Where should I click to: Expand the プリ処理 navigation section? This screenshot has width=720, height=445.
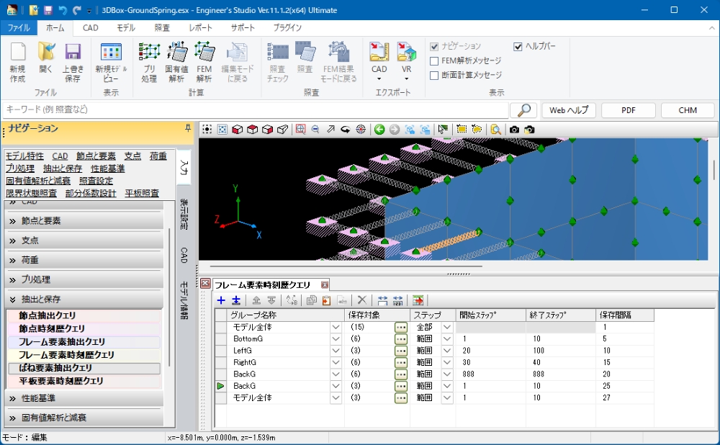pyautogui.click(x=84, y=279)
